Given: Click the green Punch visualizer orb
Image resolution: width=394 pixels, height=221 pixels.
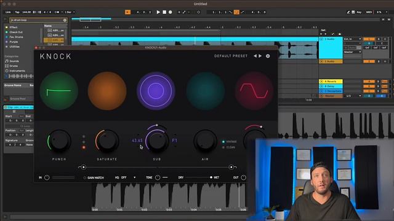Looking at the screenshot, I should pyautogui.click(x=59, y=91).
